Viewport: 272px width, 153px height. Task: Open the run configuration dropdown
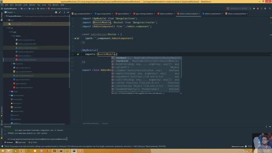pos(239,8)
